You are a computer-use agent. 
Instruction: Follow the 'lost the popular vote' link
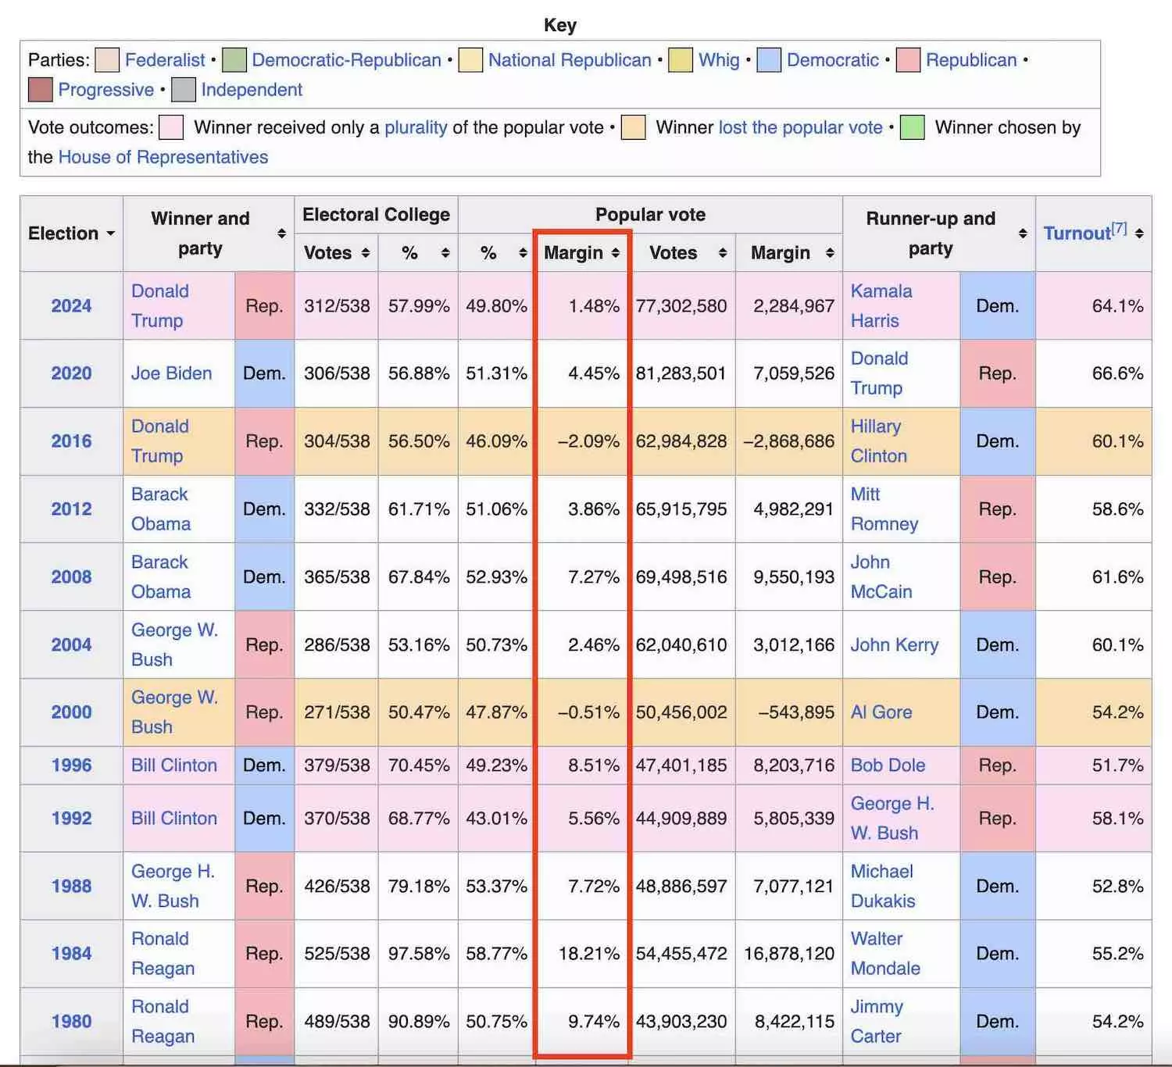[x=801, y=127]
